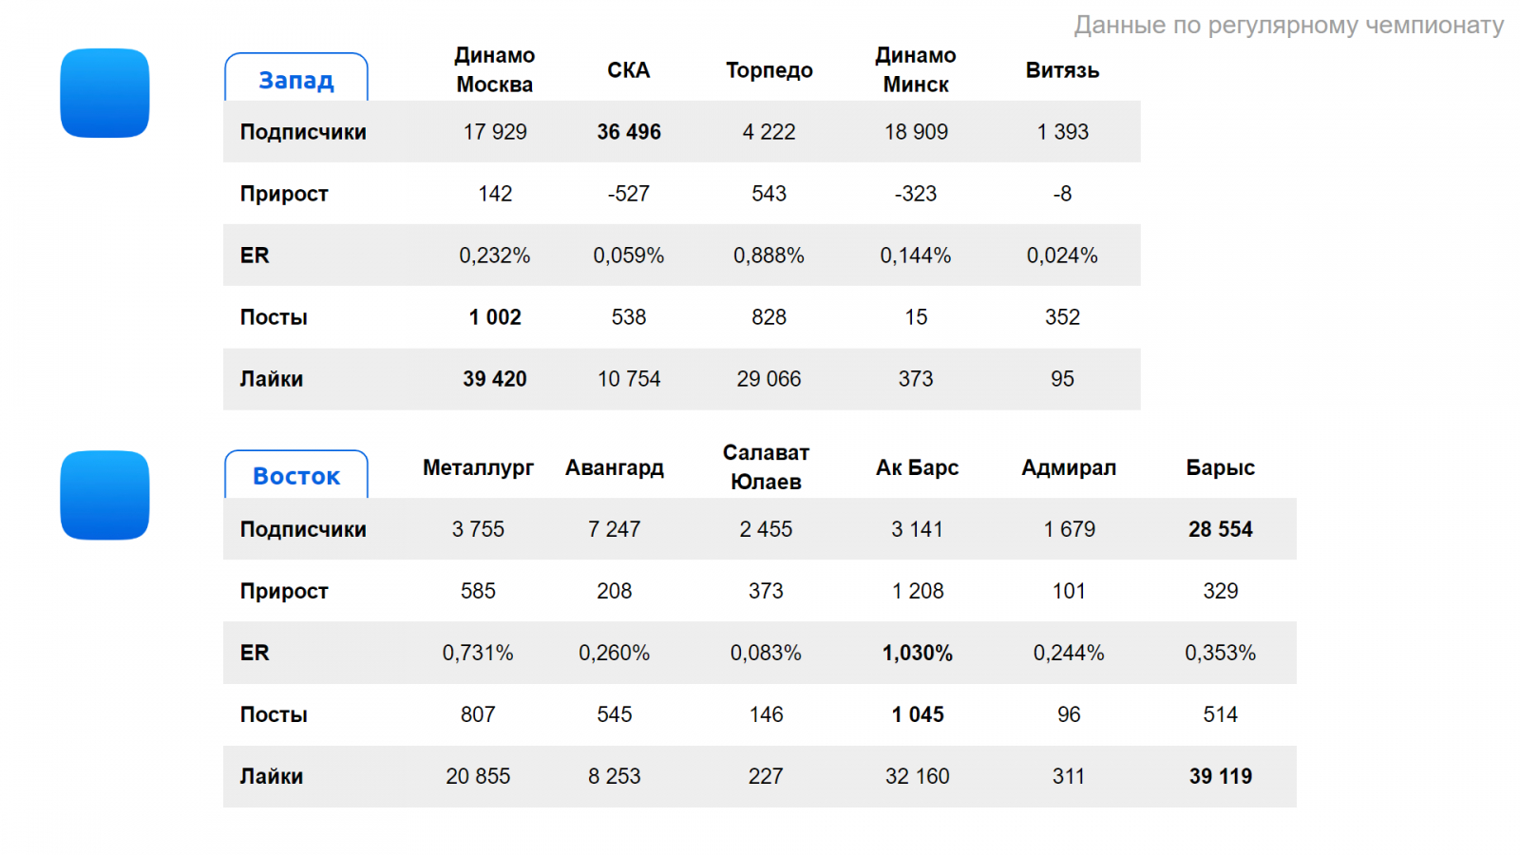Click the Лайки row label in Восток table
This screenshot has height=855, width=1520.
click(272, 776)
